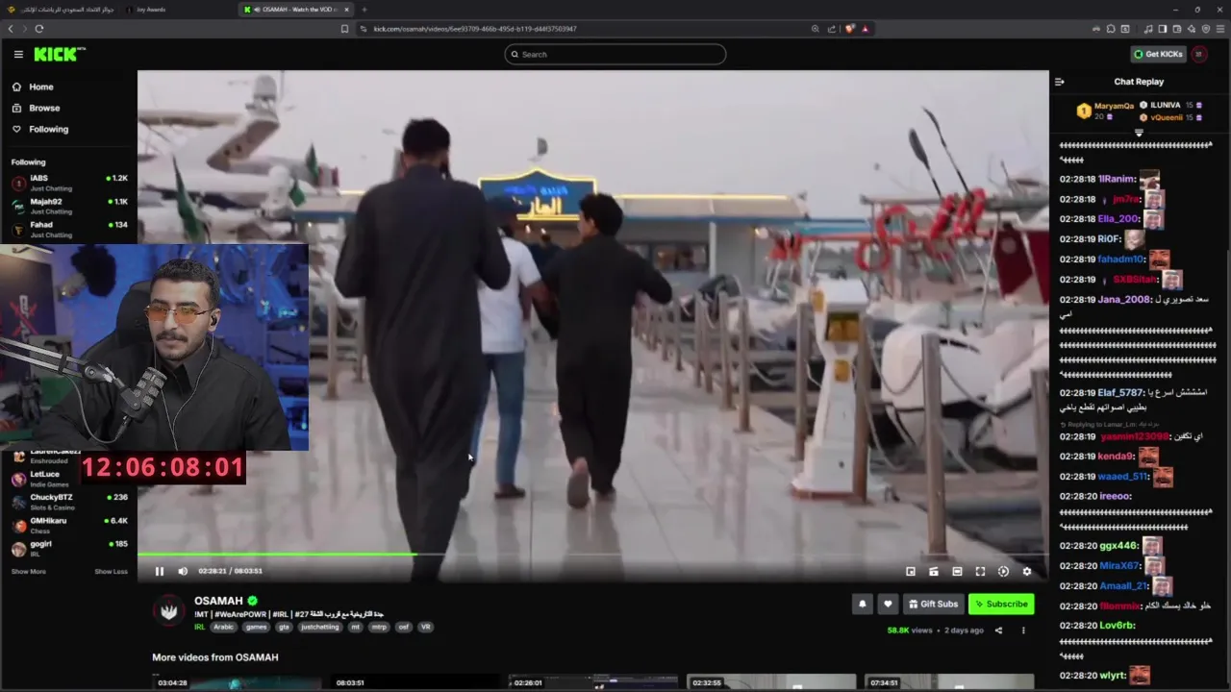Pause the video playback

point(160,571)
